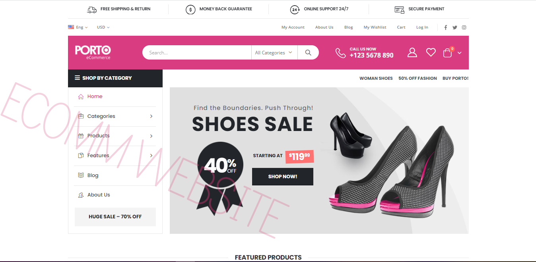The width and height of the screenshot is (536, 262).
Task: Click the Porto eCommerce logo
Action: 93,52
